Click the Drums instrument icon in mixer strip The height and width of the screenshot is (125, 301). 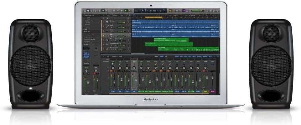coord(113,64)
